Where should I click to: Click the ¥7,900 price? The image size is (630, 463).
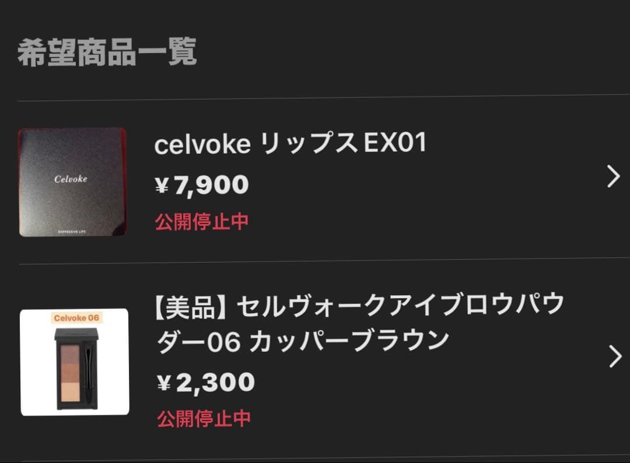[x=202, y=185]
